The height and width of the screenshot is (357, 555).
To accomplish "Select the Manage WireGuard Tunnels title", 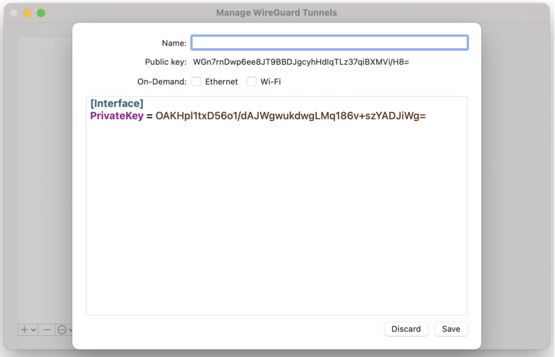I will (x=276, y=13).
